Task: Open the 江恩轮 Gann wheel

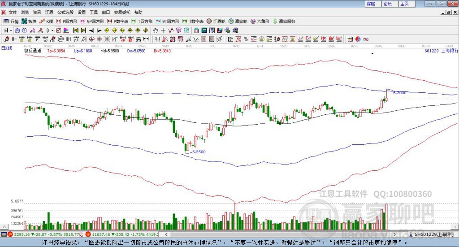Action: [x=216, y=22]
